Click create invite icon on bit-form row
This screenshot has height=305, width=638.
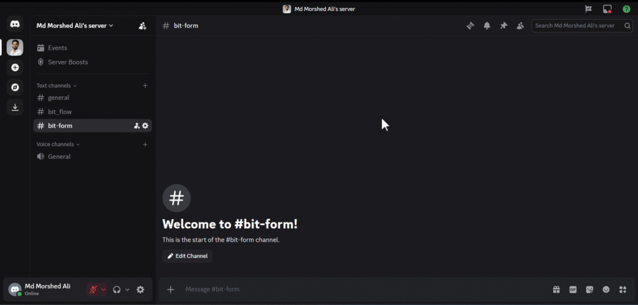pyautogui.click(x=136, y=125)
